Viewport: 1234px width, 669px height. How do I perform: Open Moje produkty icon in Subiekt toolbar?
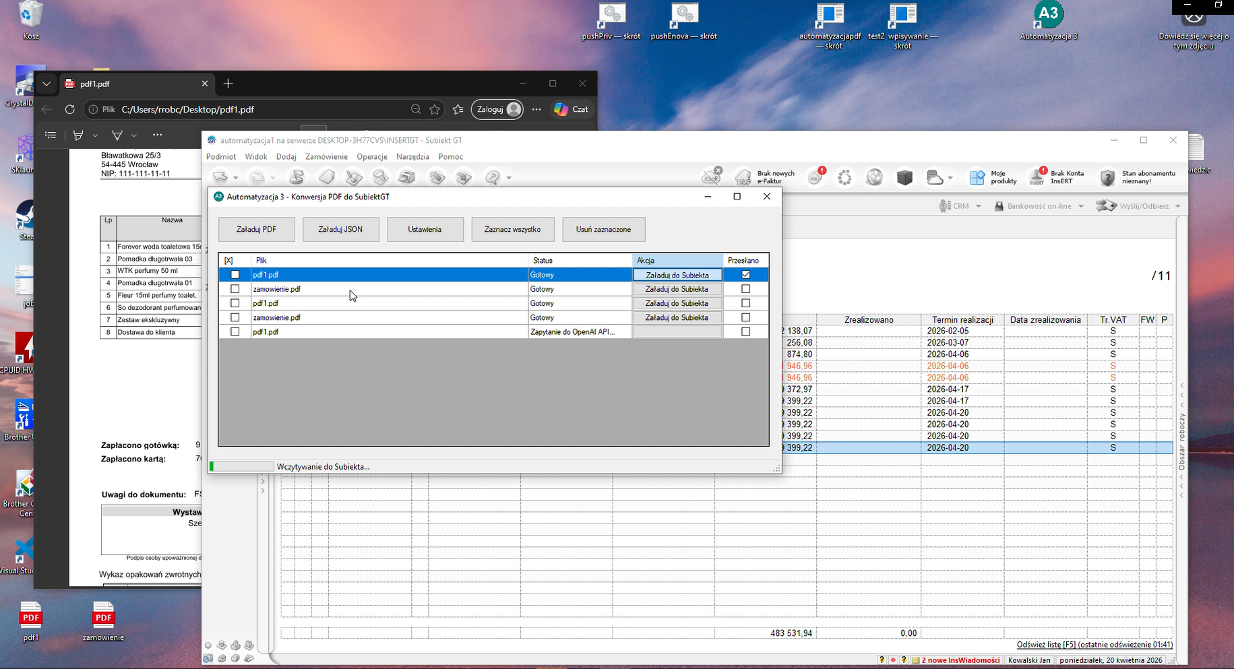tap(977, 177)
